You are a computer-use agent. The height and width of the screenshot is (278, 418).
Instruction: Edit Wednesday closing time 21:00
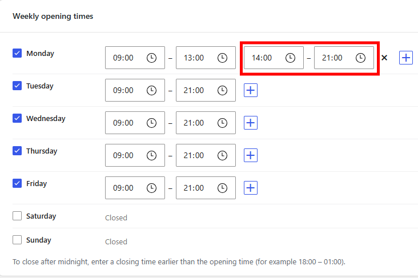pyautogui.click(x=206, y=123)
